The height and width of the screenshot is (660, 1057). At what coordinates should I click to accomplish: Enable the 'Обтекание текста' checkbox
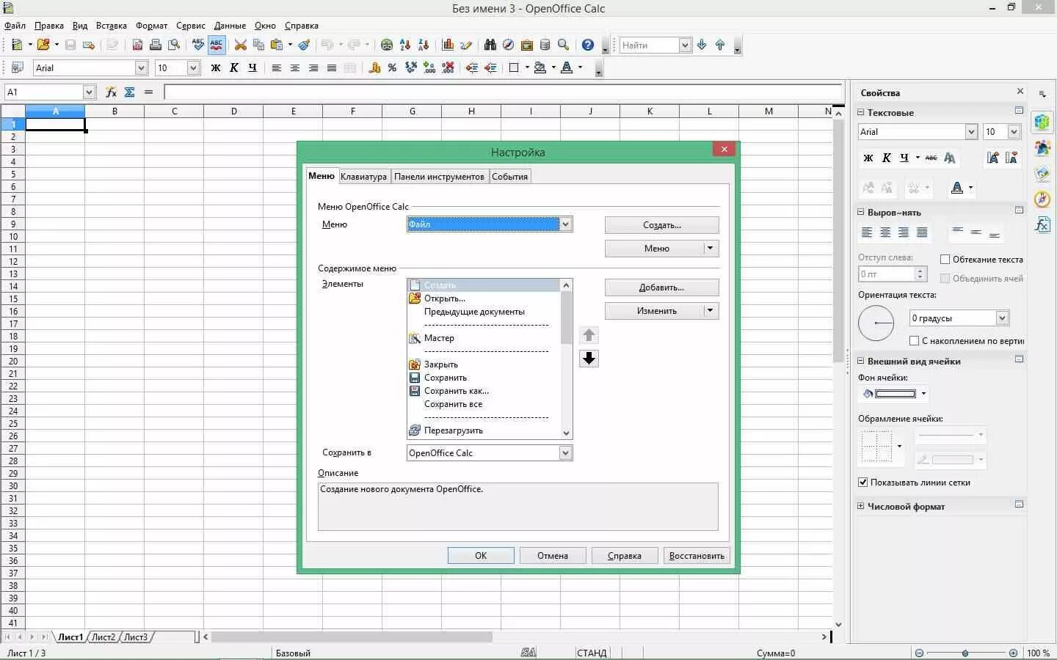coord(945,260)
